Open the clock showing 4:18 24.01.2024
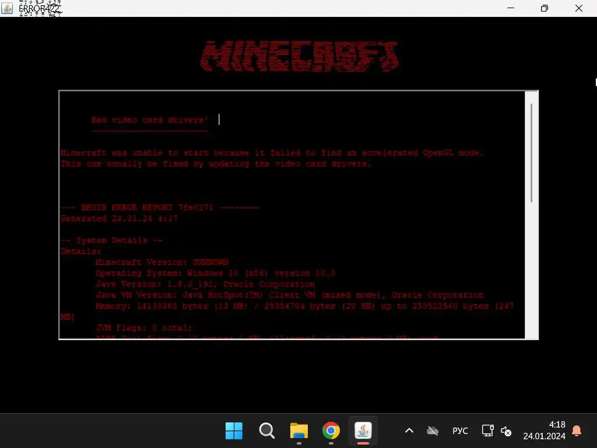Viewport: 597px width, 448px height. click(544, 430)
